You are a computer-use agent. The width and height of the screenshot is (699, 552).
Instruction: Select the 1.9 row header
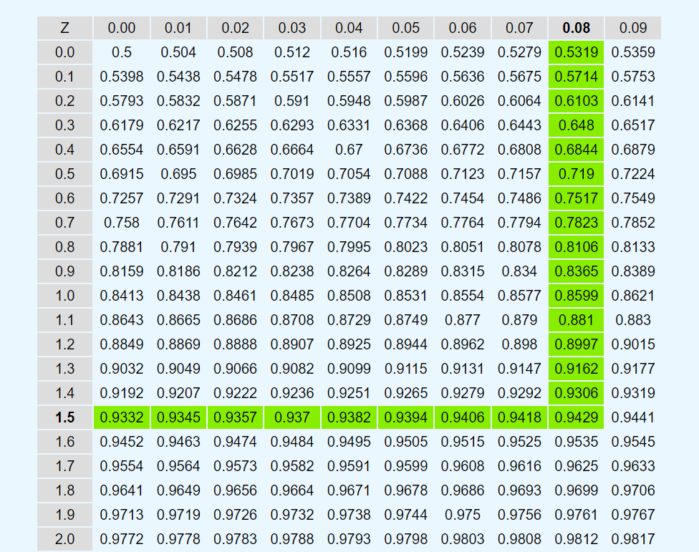click(x=64, y=515)
